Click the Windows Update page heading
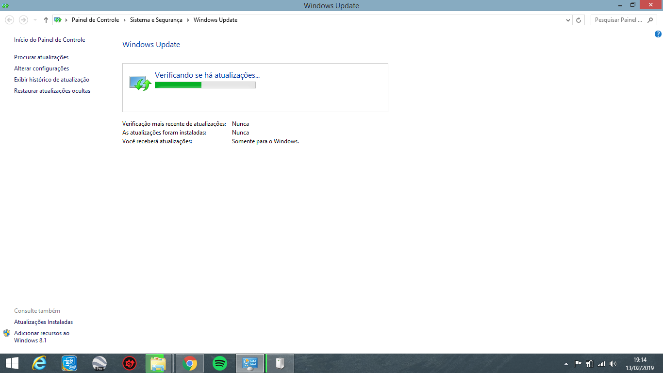The image size is (663, 373). pyautogui.click(x=151, y=45)
